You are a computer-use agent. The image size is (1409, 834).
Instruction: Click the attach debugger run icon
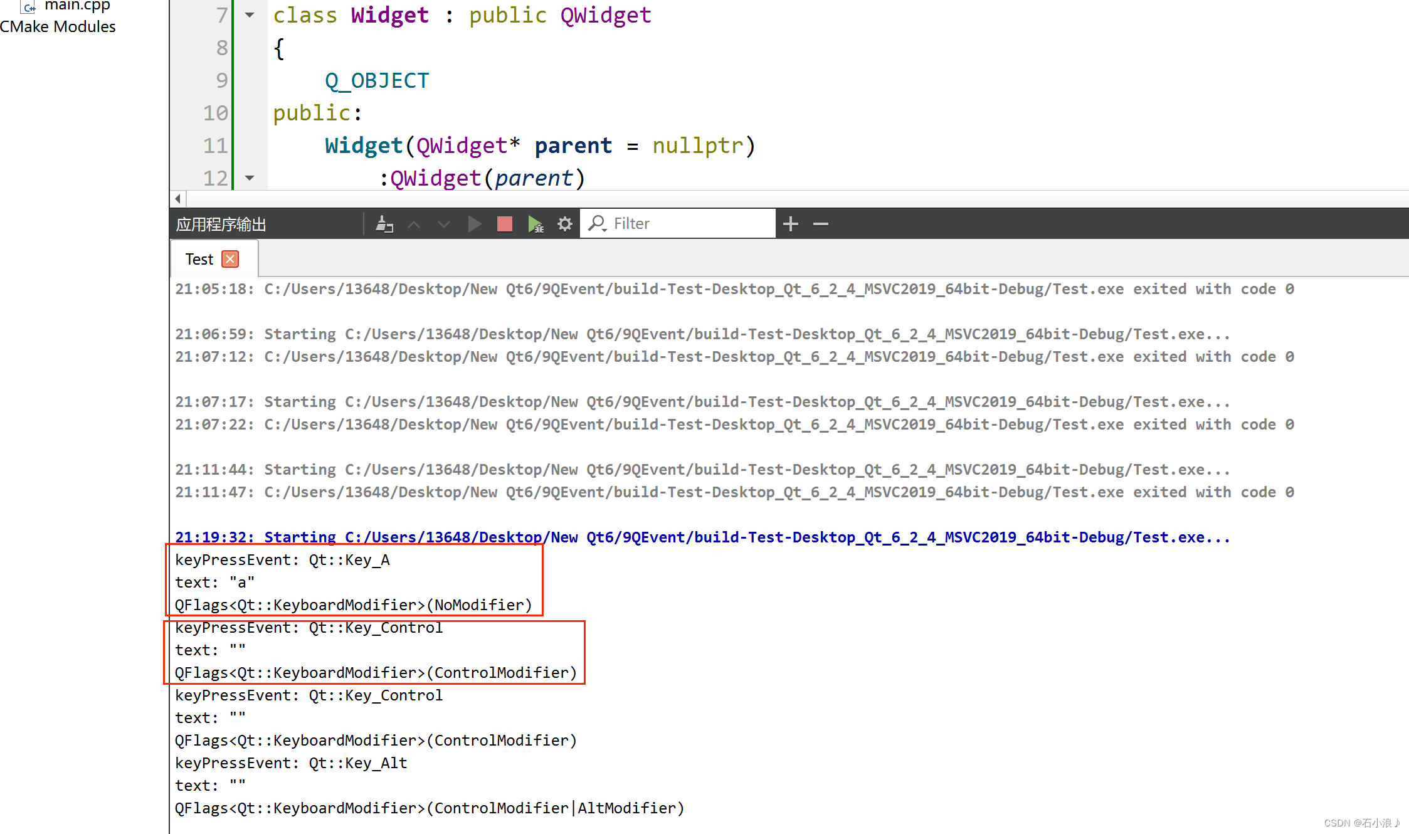pyautogui.click(x=535, y=224)
